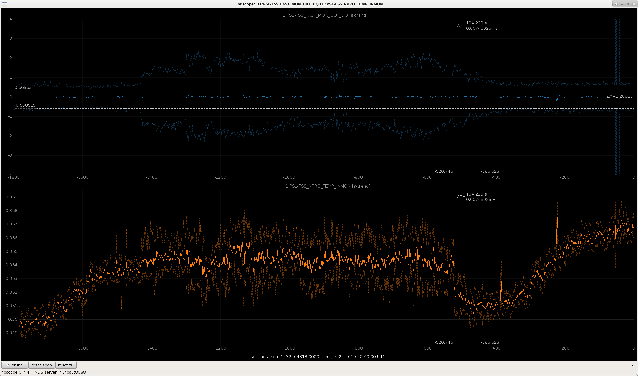
Task: Click the -520.746 cursor label in bottom plot
Action: point(444,342)
